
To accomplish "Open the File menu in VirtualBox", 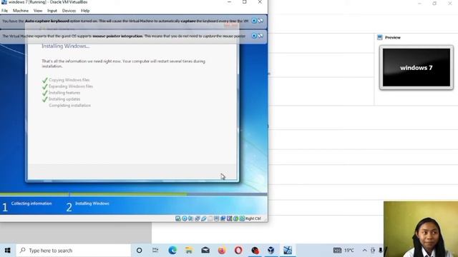I will tap(5, 11).
